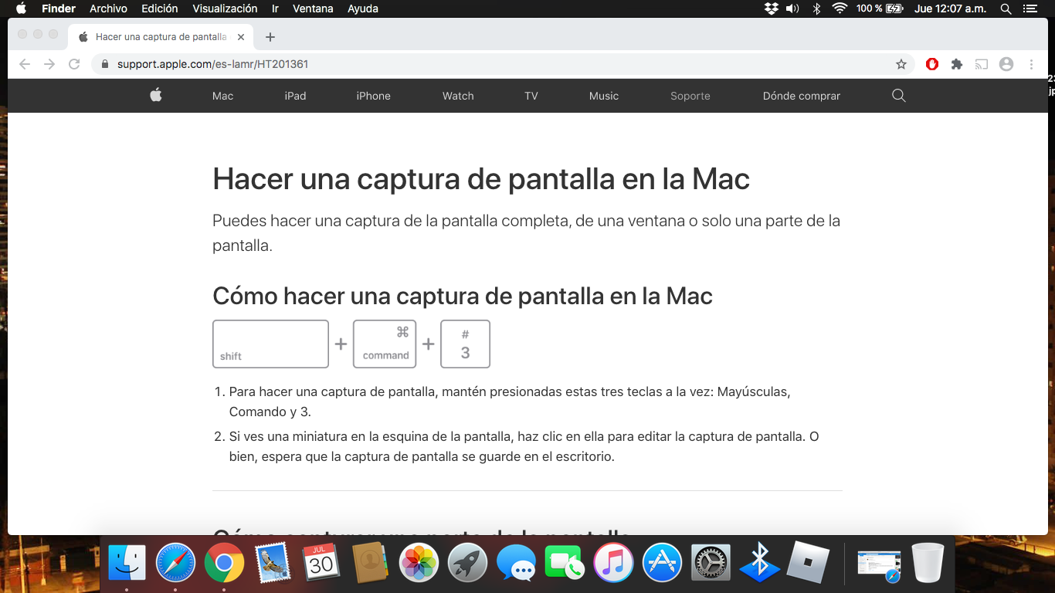Open Launchpad rocket in the Dock
Image resolution: width=1055 pixels, height=593 pixels.
[467, 563]
